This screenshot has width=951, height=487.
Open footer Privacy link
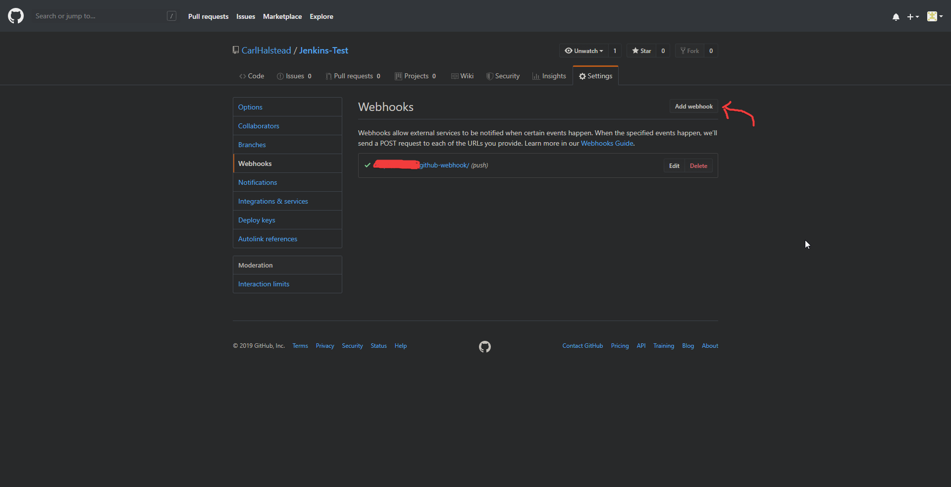325,346
